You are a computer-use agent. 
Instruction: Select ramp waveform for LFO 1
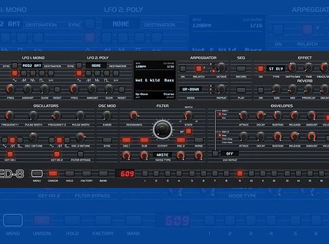[x=33, y=73]
